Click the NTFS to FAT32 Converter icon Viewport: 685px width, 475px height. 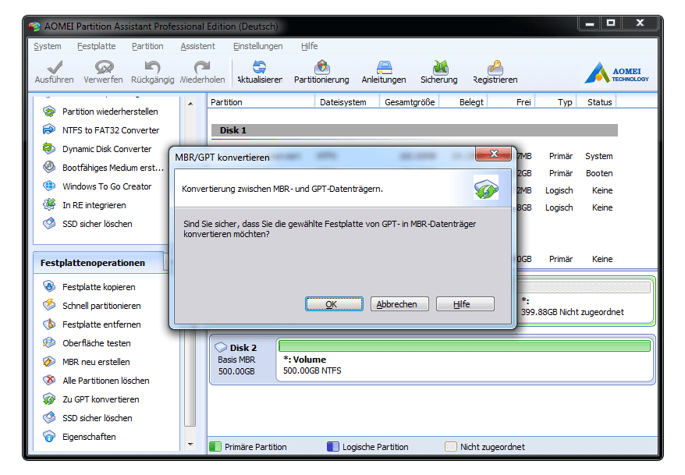point(49,130)
